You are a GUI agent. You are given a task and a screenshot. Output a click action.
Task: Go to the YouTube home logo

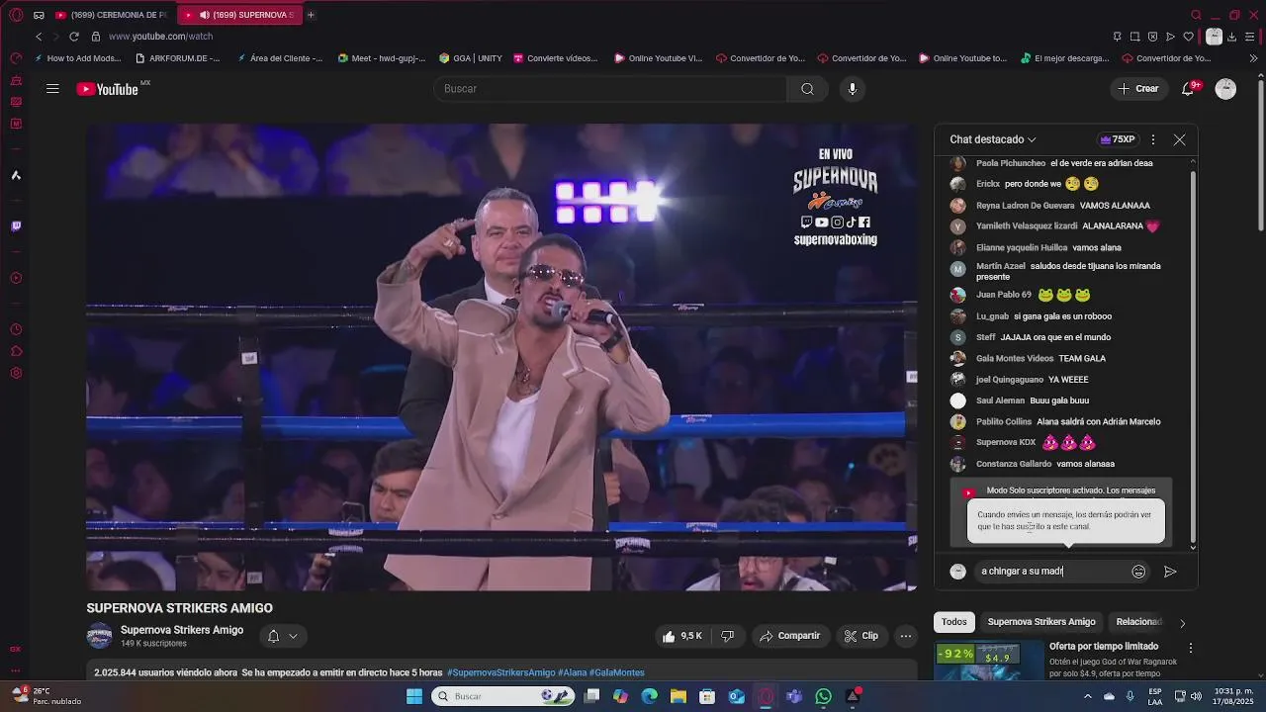pos(108,89)
